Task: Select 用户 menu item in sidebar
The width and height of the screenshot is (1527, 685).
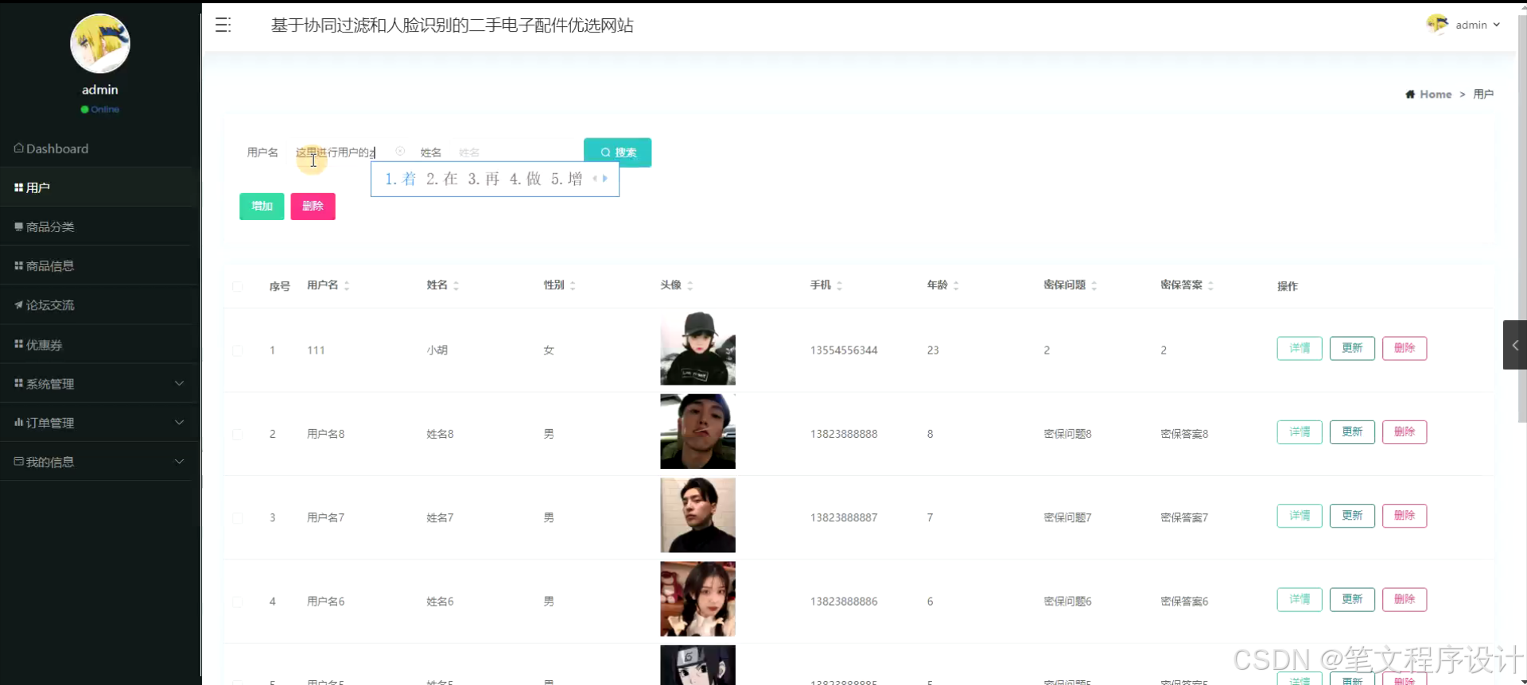Action: pyautogui.click(x=99, y=188)
